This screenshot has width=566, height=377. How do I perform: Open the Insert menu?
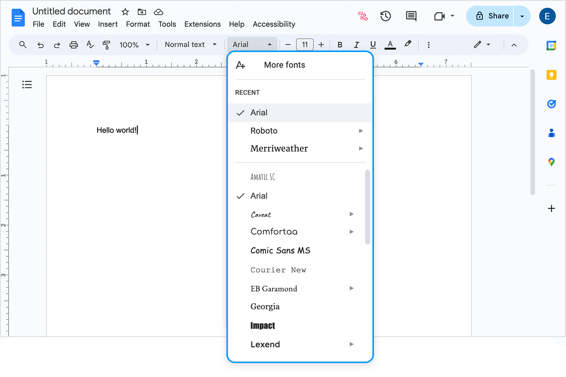(x=108, y=24)
